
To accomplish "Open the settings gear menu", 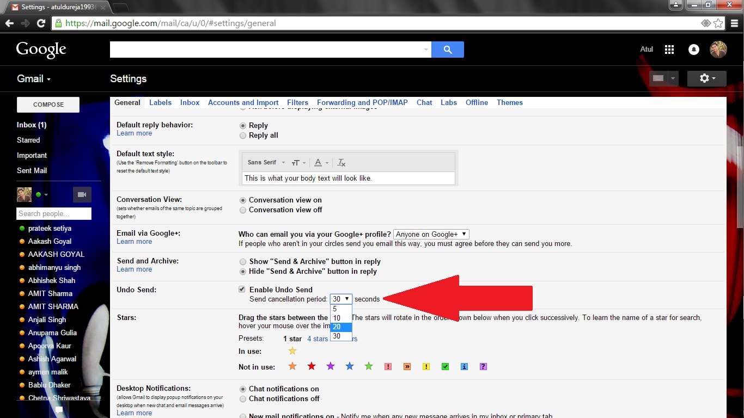I will 707,78.
